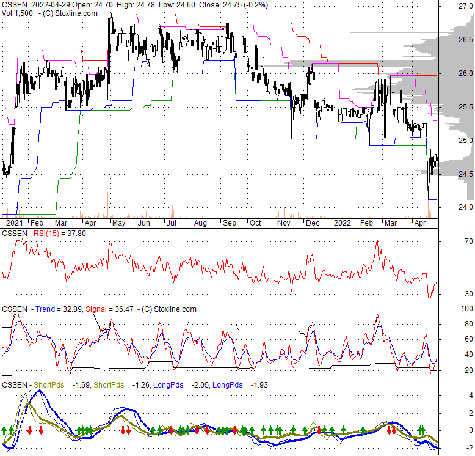This screenshot has width=475, height=456.
Task: Click the 80 level on Trend axis
Action: click(469, 324)
